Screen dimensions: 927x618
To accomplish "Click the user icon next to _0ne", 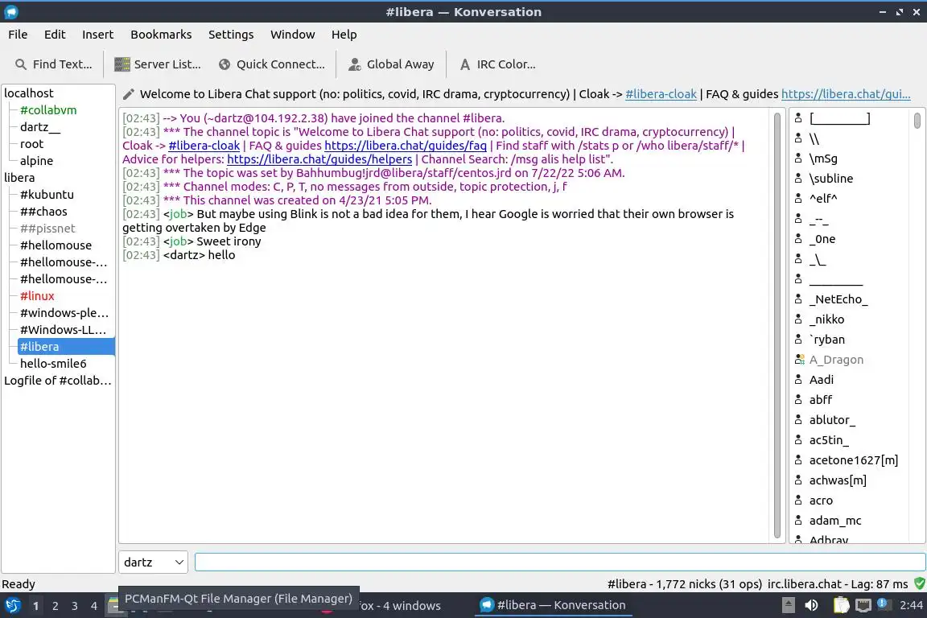I will 798,238.
